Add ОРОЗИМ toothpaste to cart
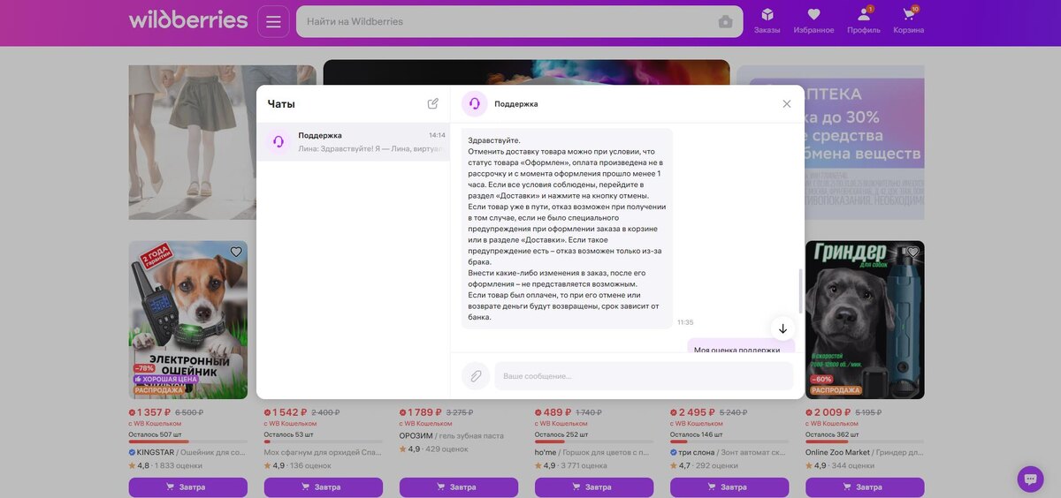 pyautogui.click(x=459, y=487)
